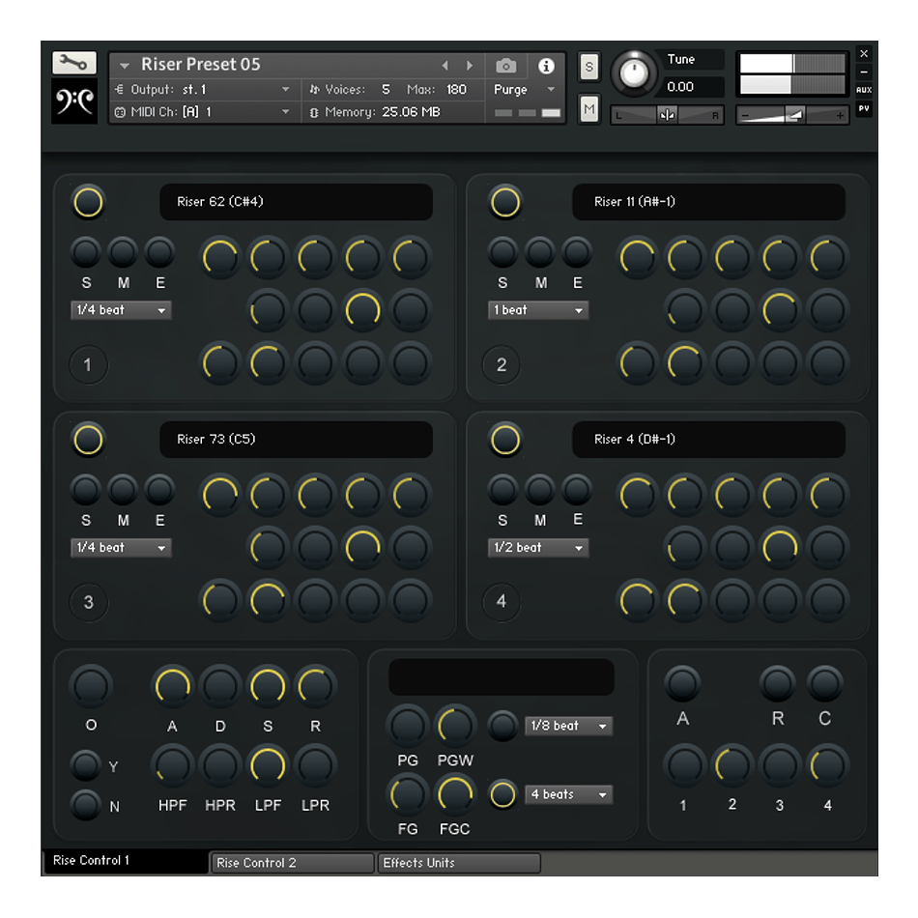Click the M knob in Riser 11 slot
Viewport: 918px width, 918px height.
(x=540, y=252)
